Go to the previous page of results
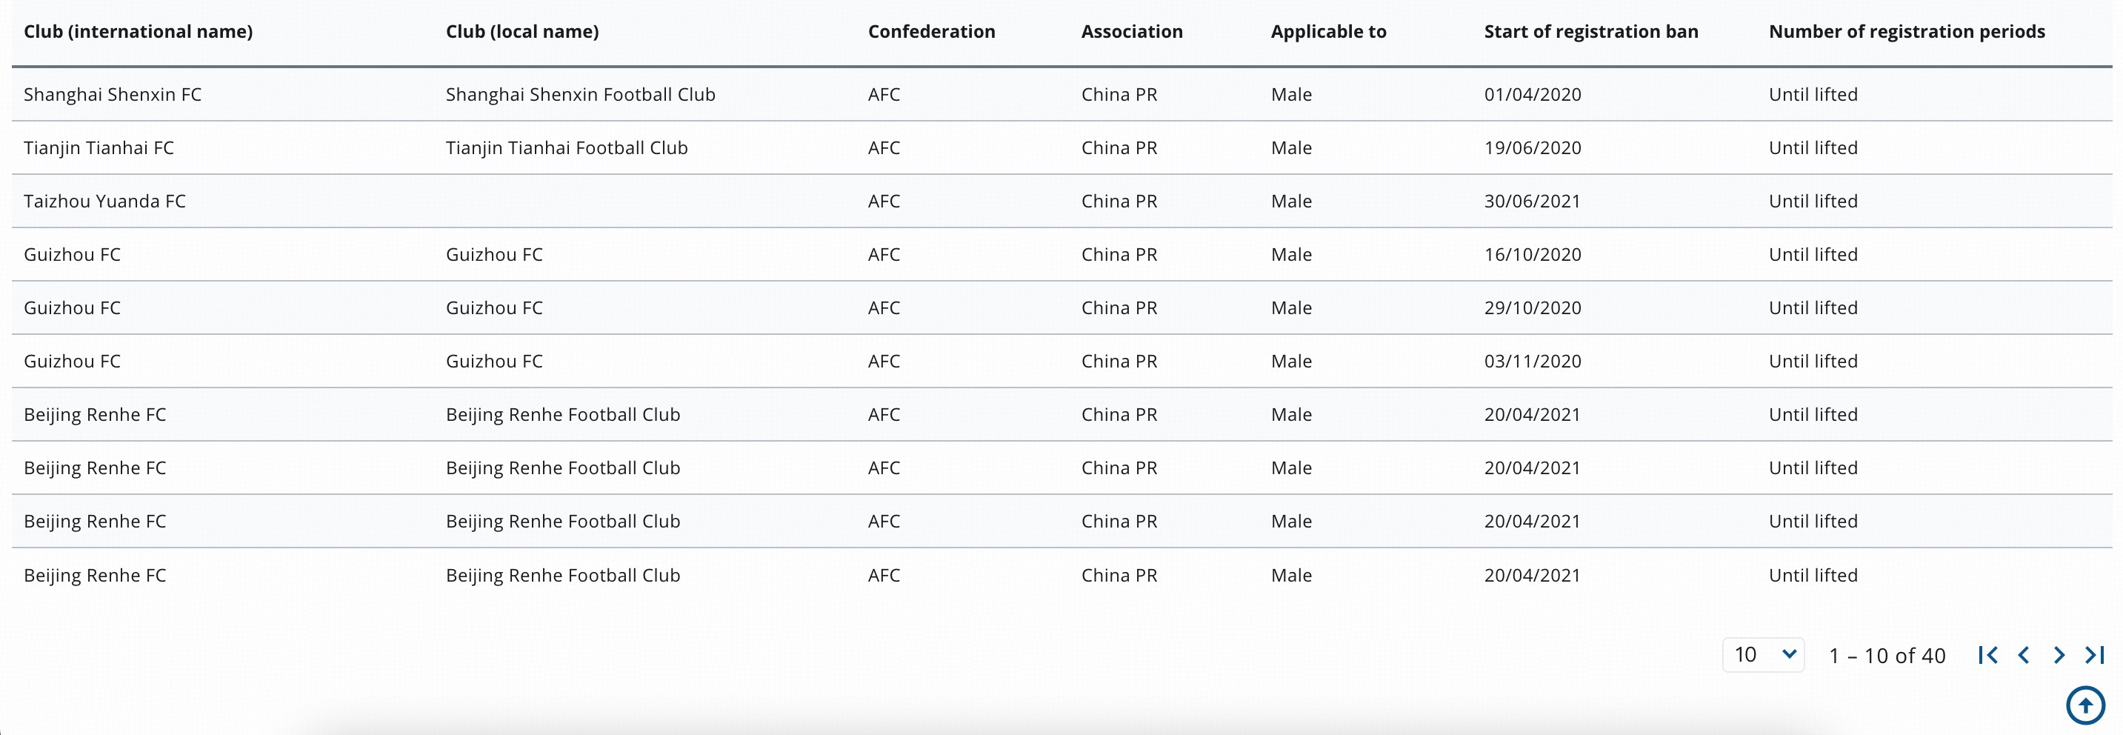Image resolution: width=2123 pixels, height=735 pixels. (2023, 655)
